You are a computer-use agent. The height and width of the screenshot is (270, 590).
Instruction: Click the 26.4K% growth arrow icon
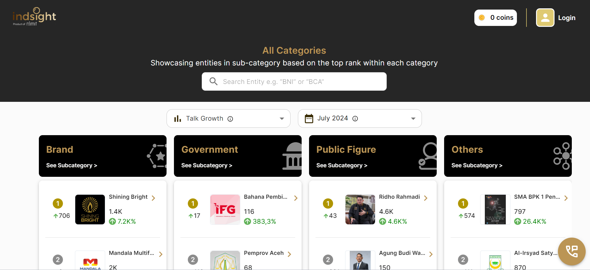point(518,222)
